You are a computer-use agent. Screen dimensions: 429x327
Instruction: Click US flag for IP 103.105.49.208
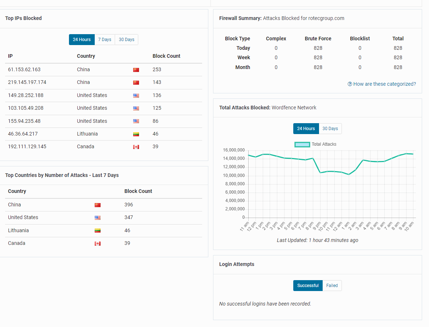pyautogui.click(x=136, y=108)
